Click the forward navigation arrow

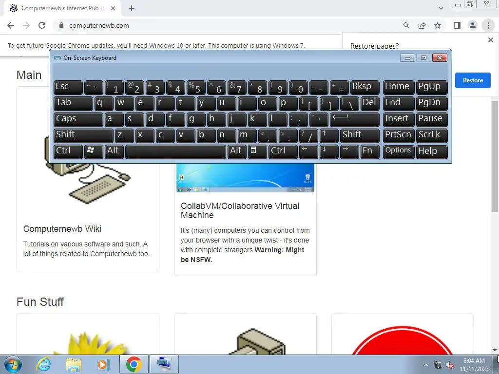[26, 25]
